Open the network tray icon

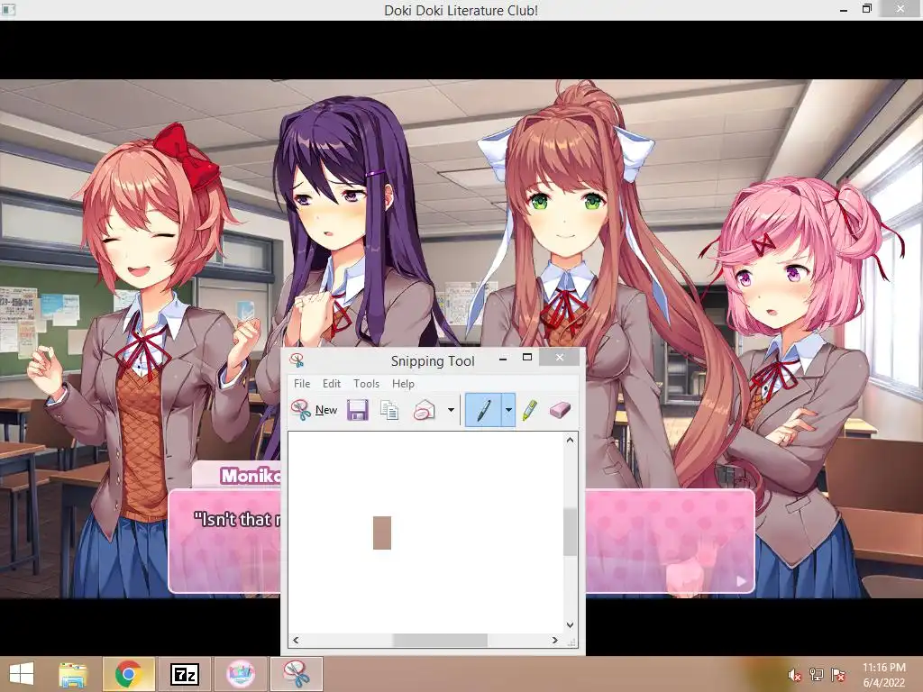[817, 675]
